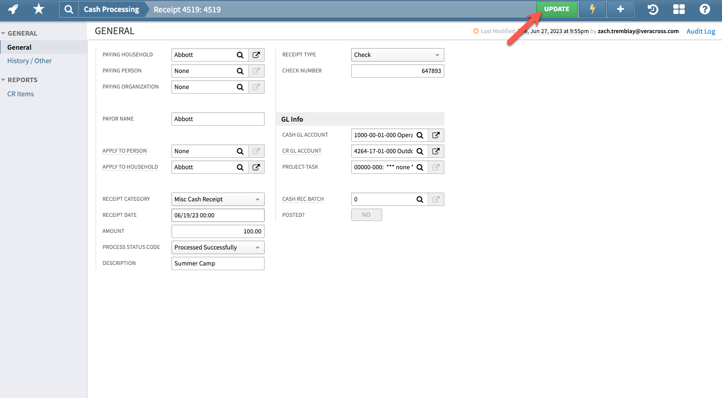722x398 pixels.
Task: Open the Receipt Type dropdown showing Check
Action: click(x=397, y=54)
